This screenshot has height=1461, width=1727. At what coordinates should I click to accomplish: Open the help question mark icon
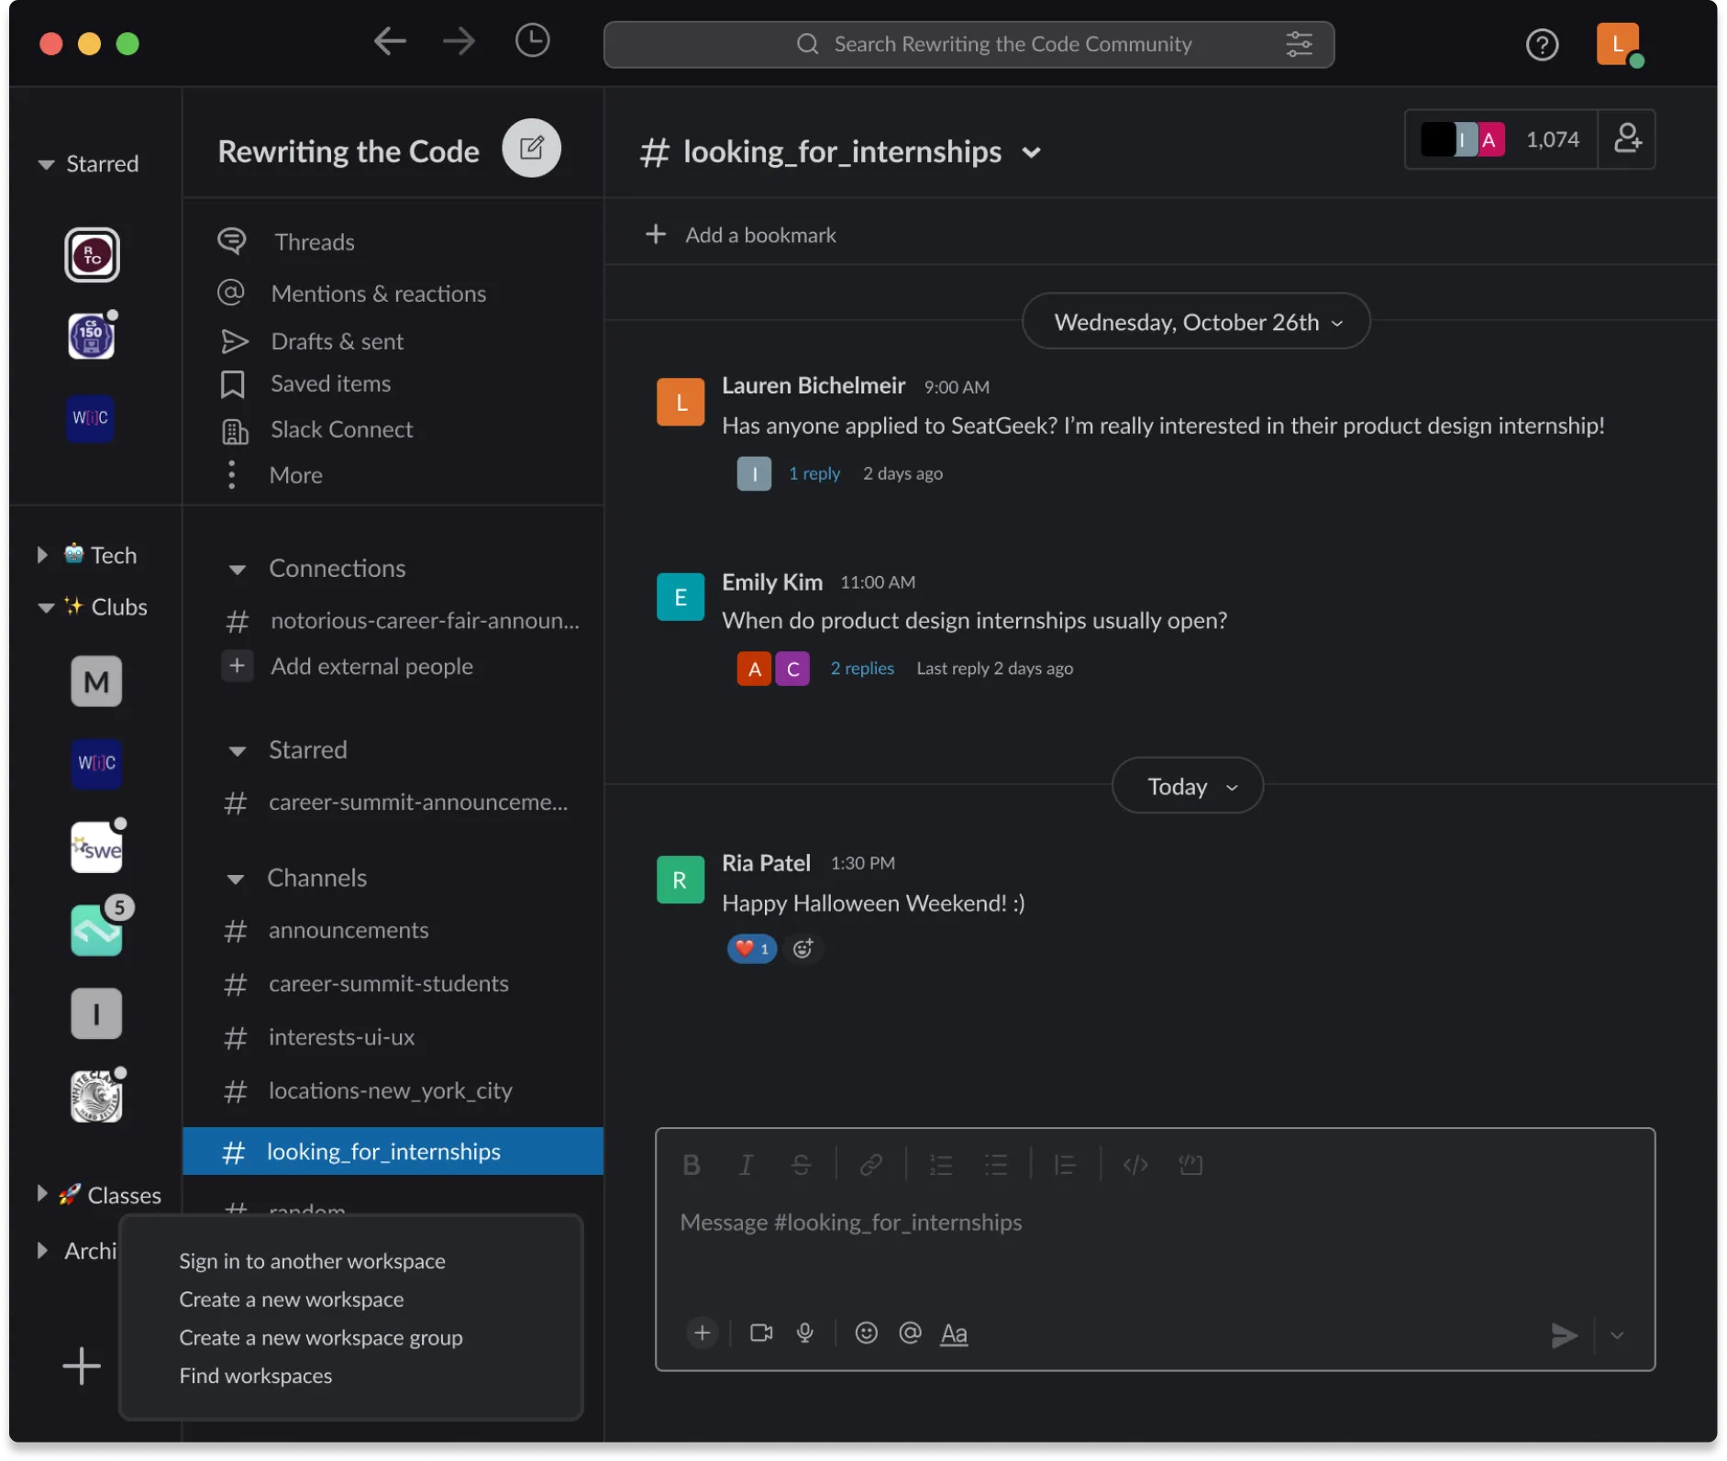1542,44
